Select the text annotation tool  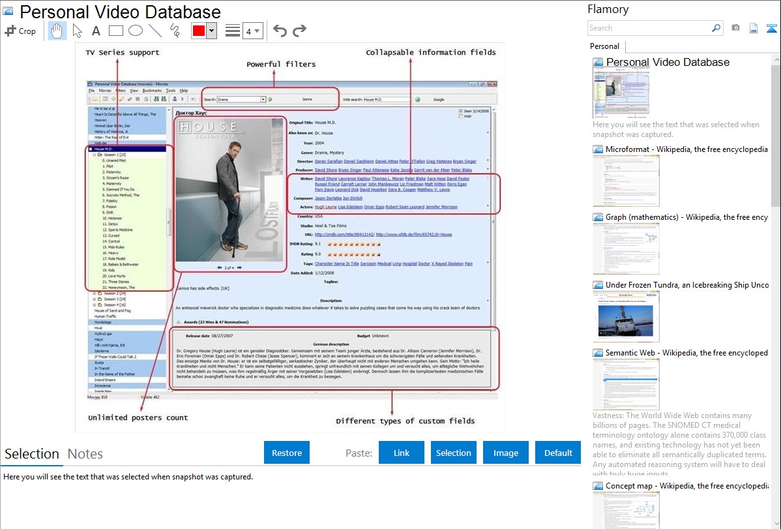point(96,31)
